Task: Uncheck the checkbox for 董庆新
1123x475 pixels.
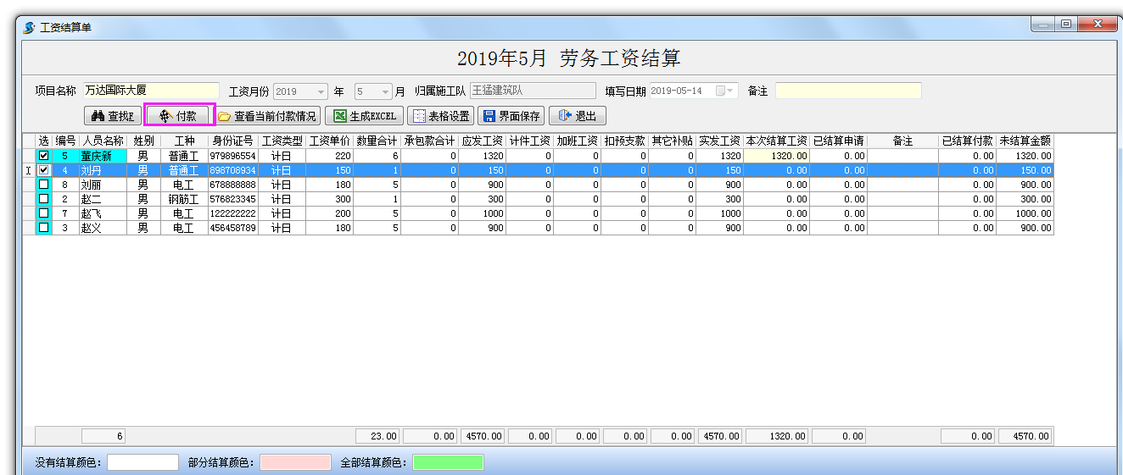Action: pos(44,156)
